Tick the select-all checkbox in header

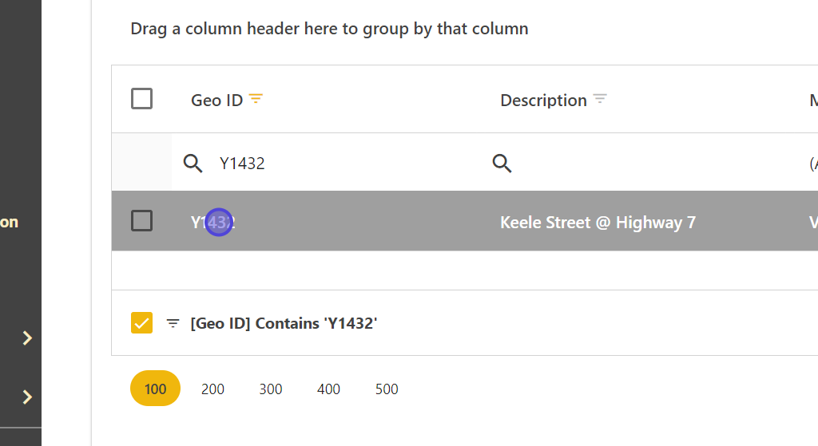click(x=141, y=99)
